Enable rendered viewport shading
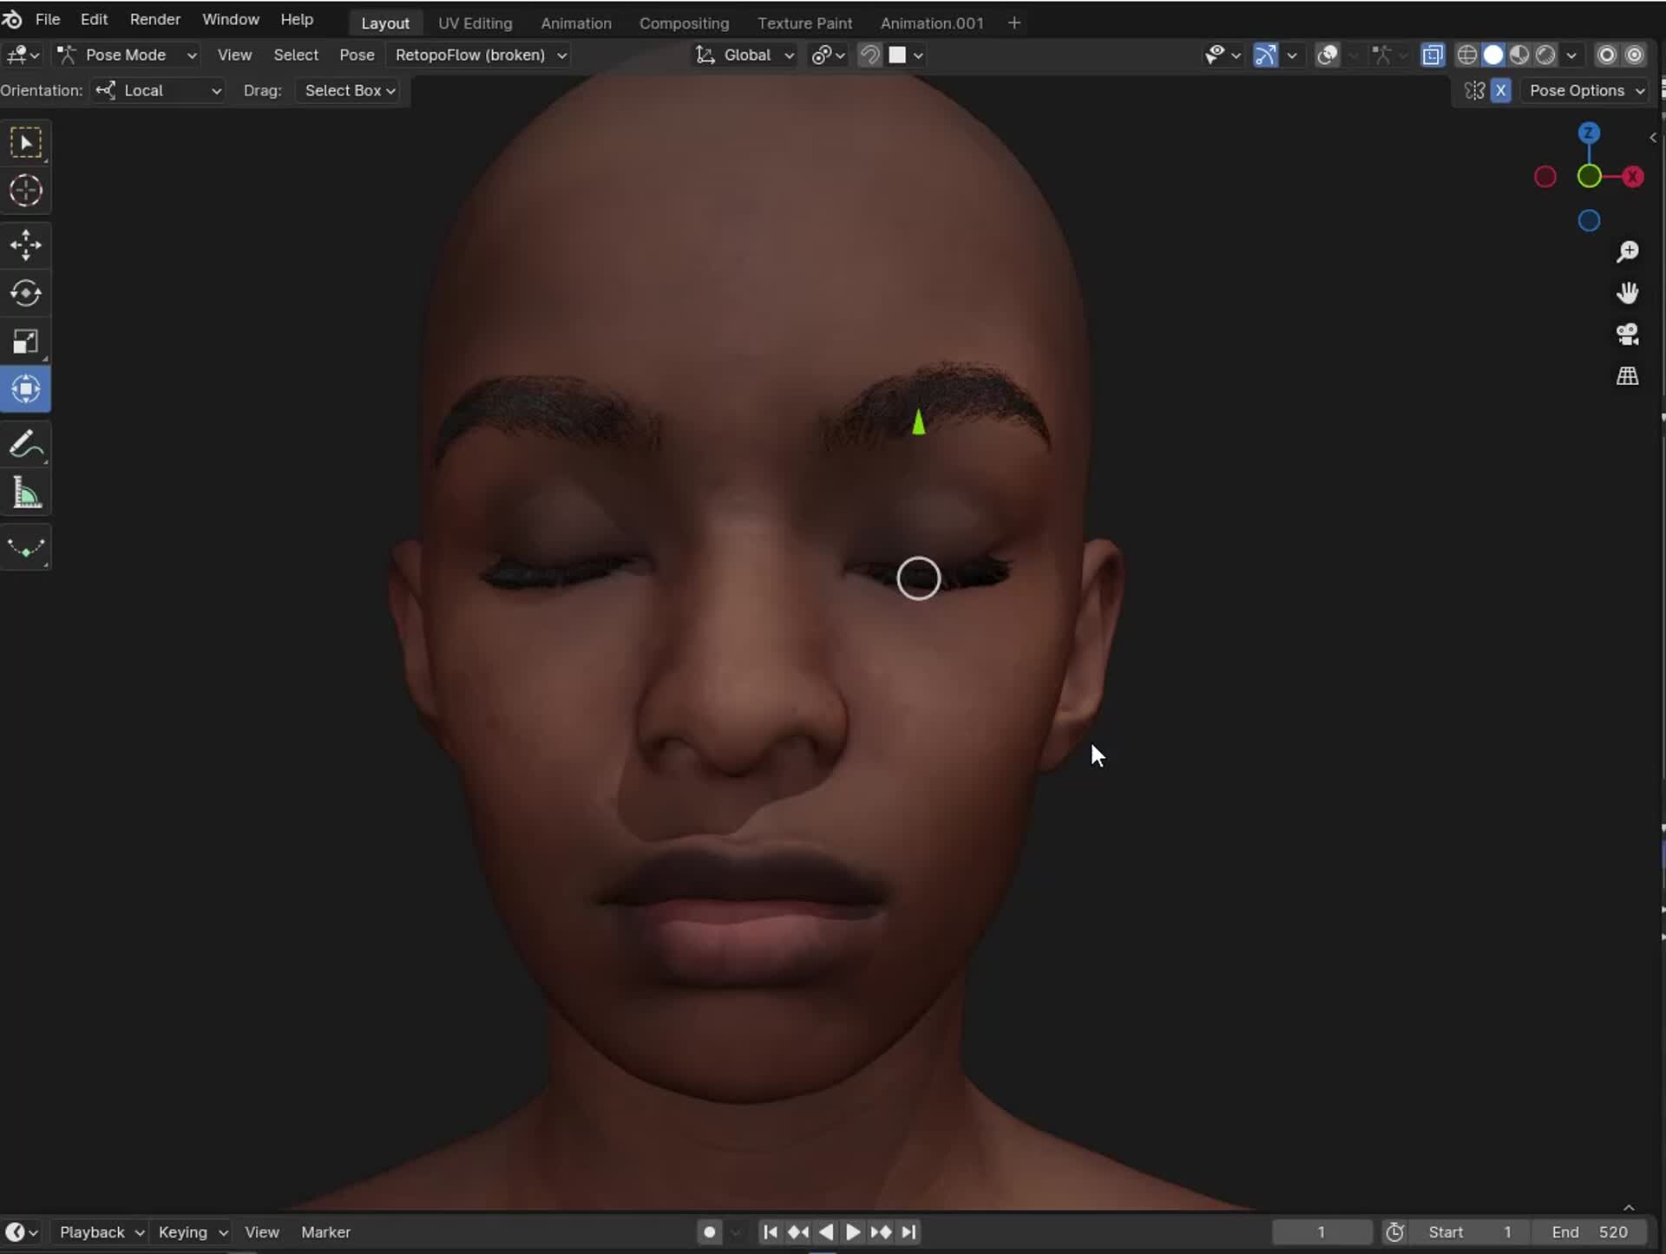1666x1254 pixels. [1547, 55]
